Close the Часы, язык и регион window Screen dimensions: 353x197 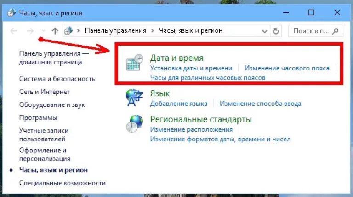click(337, 12)
